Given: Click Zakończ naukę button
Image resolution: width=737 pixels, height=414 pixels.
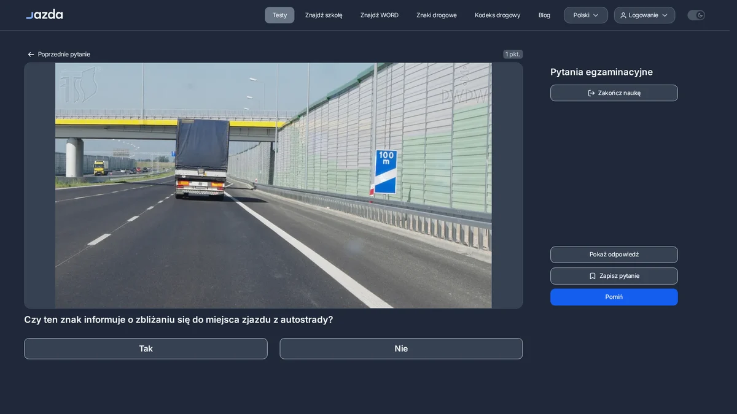Looking at the screenshot, I should [614, 93].
